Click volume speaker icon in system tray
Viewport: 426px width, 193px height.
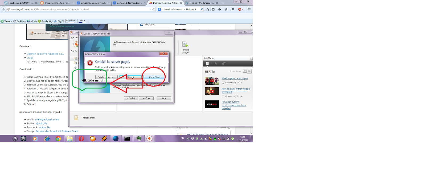206,139
